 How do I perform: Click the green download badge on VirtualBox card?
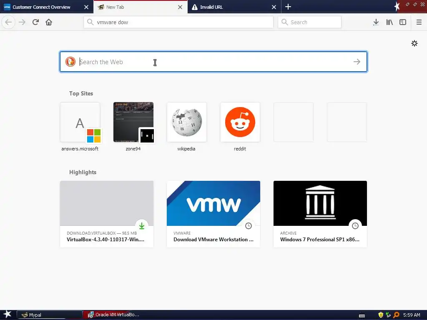tap(142, 225)
